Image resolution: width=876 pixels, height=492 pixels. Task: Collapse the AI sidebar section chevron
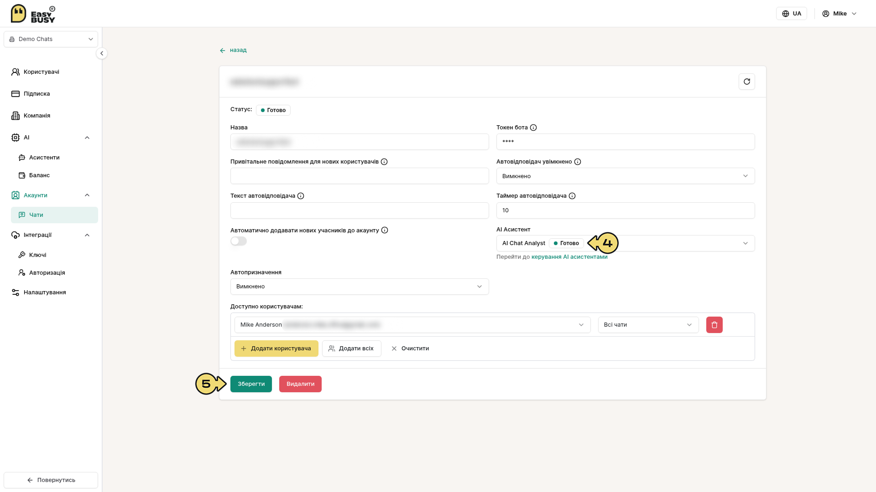[87, 138]
